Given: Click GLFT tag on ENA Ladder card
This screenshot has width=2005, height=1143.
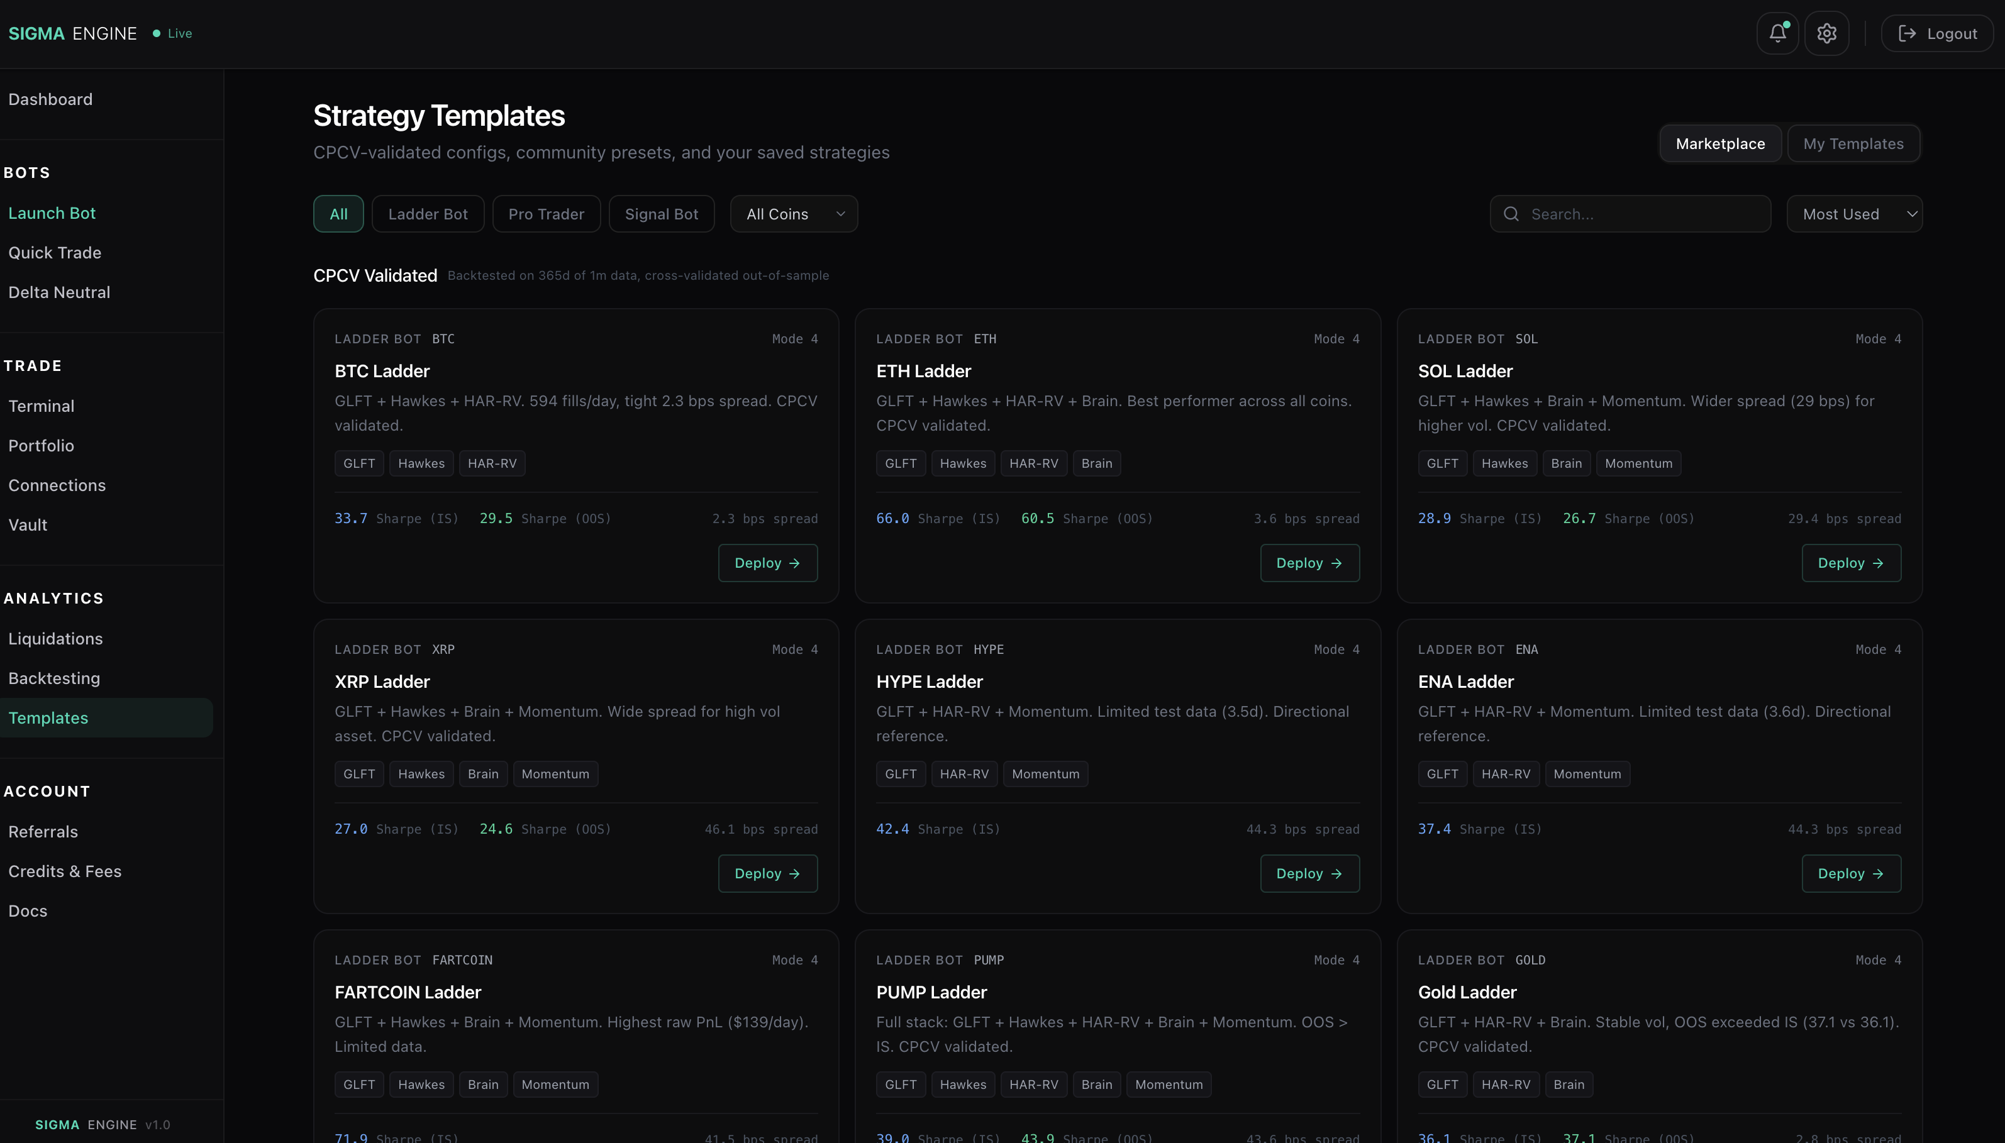Looking at the screenshot, I should click(1442, 773).
